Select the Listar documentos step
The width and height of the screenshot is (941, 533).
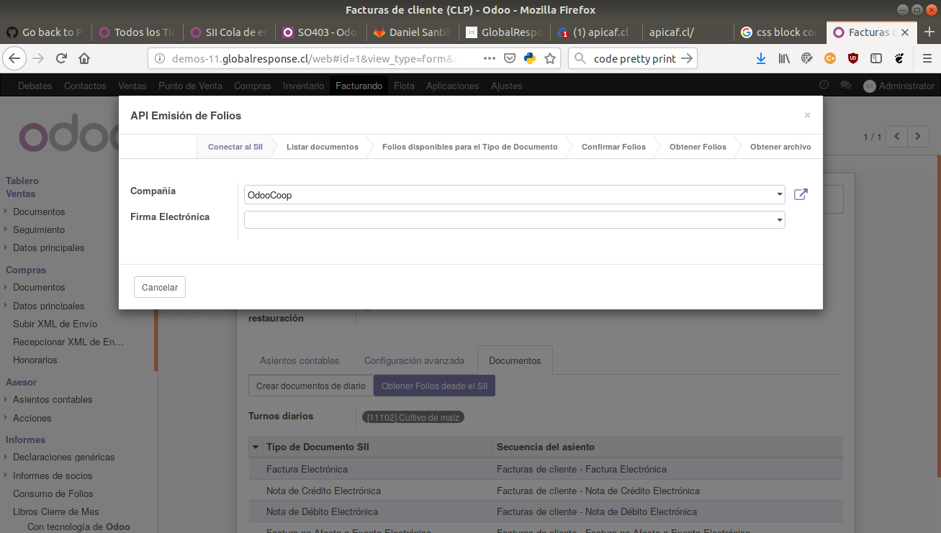click(322, 147)
